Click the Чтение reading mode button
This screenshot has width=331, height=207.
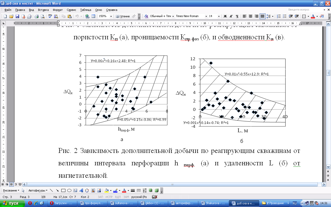123,16
